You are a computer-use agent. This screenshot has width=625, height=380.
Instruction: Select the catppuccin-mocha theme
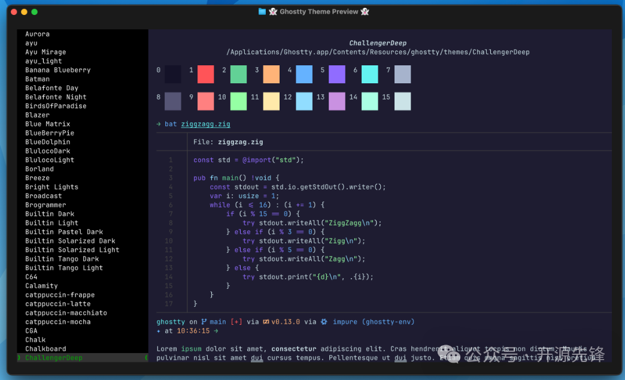tap(58, 322)
